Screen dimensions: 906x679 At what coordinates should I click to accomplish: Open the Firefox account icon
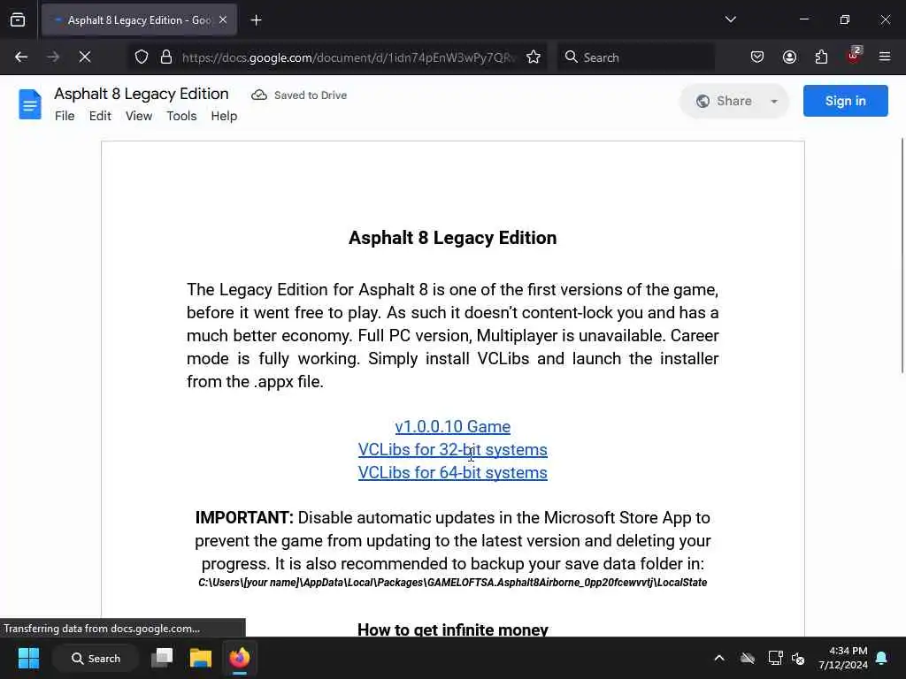[x=789, y=57]
